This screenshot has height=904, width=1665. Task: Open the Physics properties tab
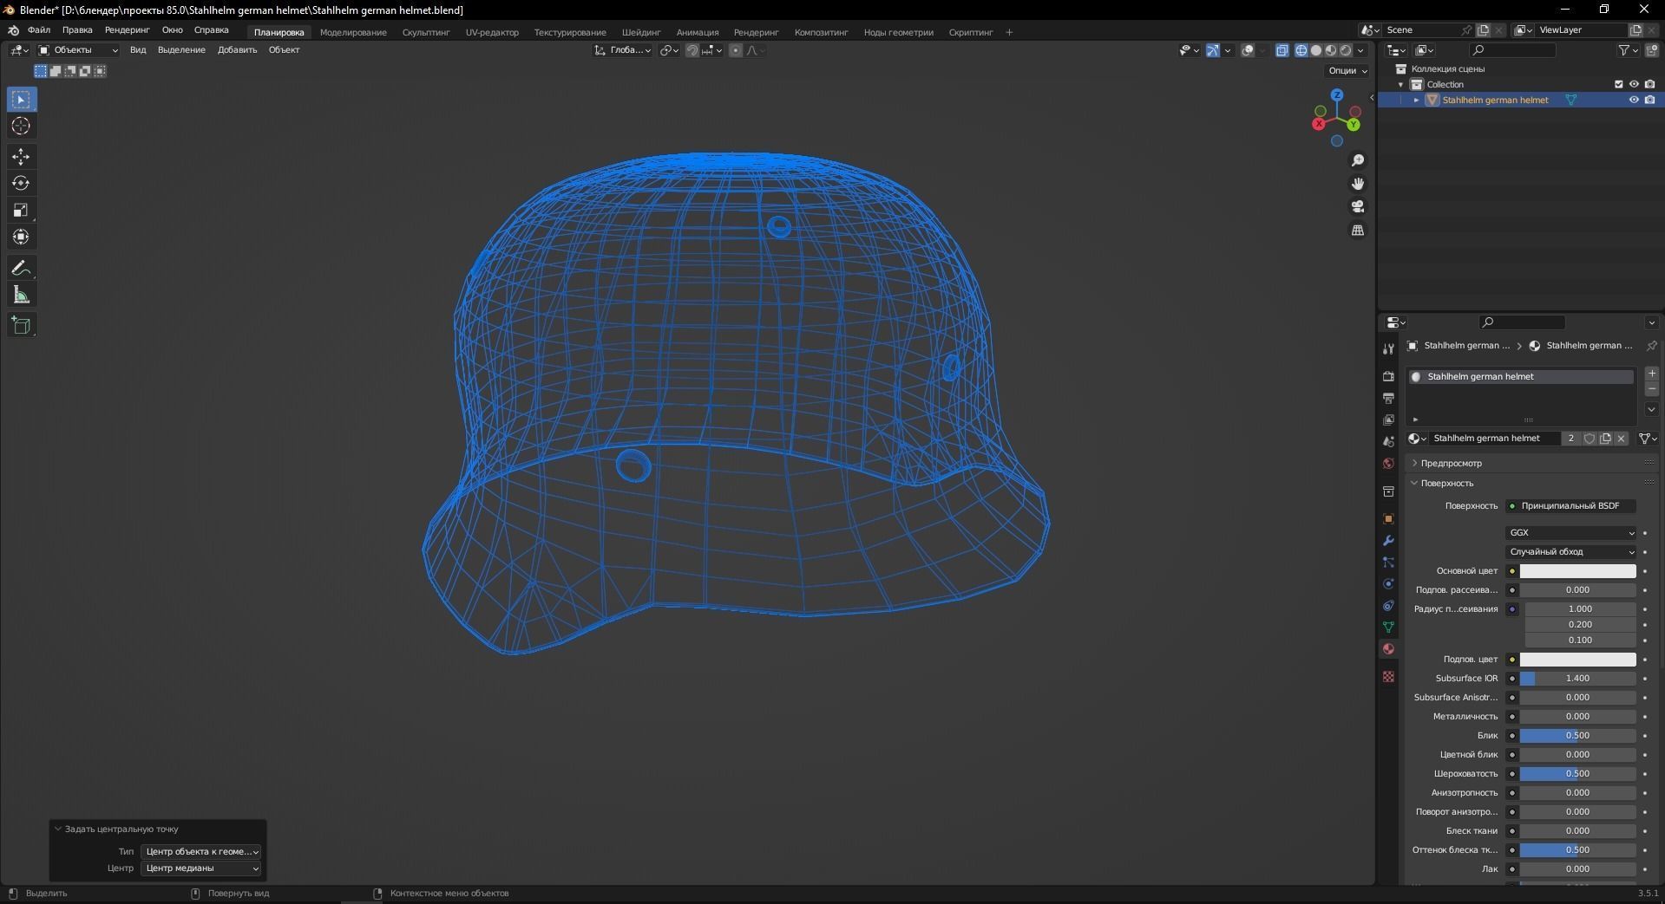pos(1388,584)
